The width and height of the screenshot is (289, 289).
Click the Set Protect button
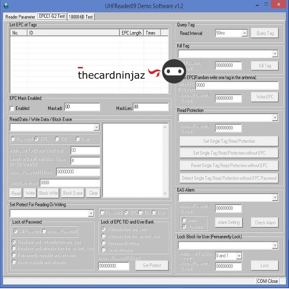pos(152,266)
